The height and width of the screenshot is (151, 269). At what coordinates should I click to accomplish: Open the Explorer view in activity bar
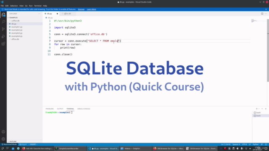click(3, 15)
